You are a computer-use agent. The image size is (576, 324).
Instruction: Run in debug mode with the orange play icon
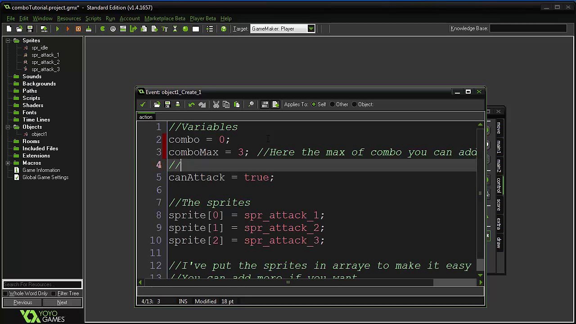pos(68,29)
